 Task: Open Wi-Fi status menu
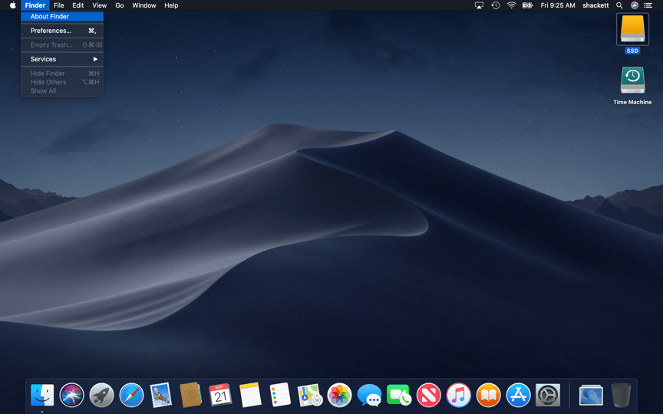511,5
